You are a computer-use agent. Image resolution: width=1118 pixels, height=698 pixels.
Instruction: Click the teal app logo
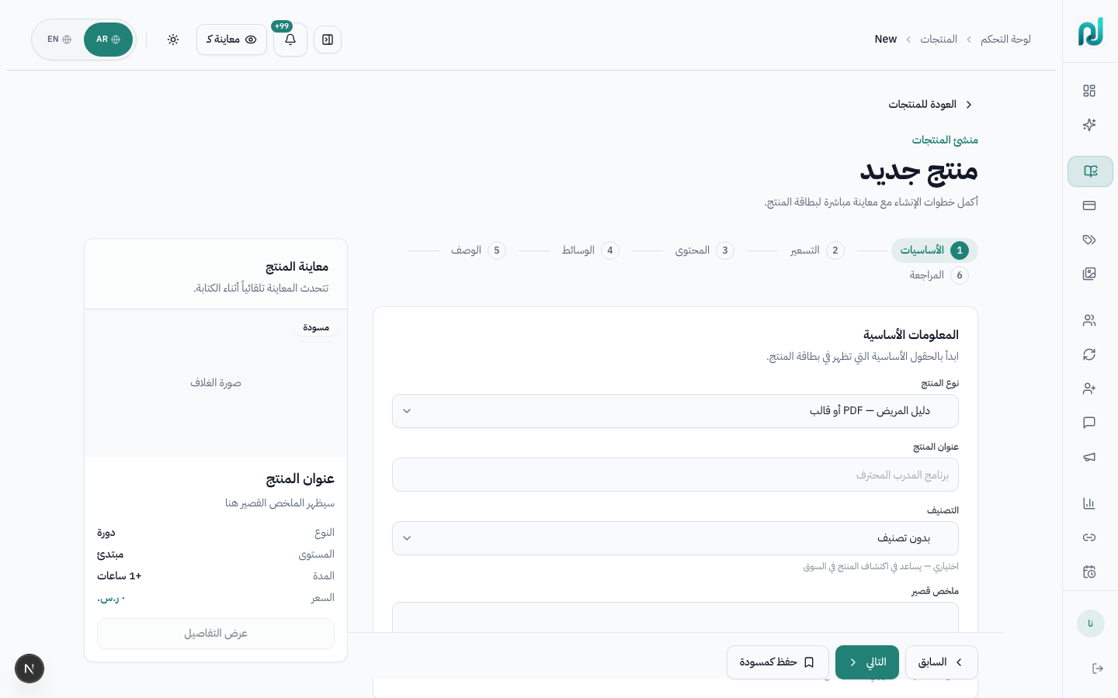[x=1091, y=32]
